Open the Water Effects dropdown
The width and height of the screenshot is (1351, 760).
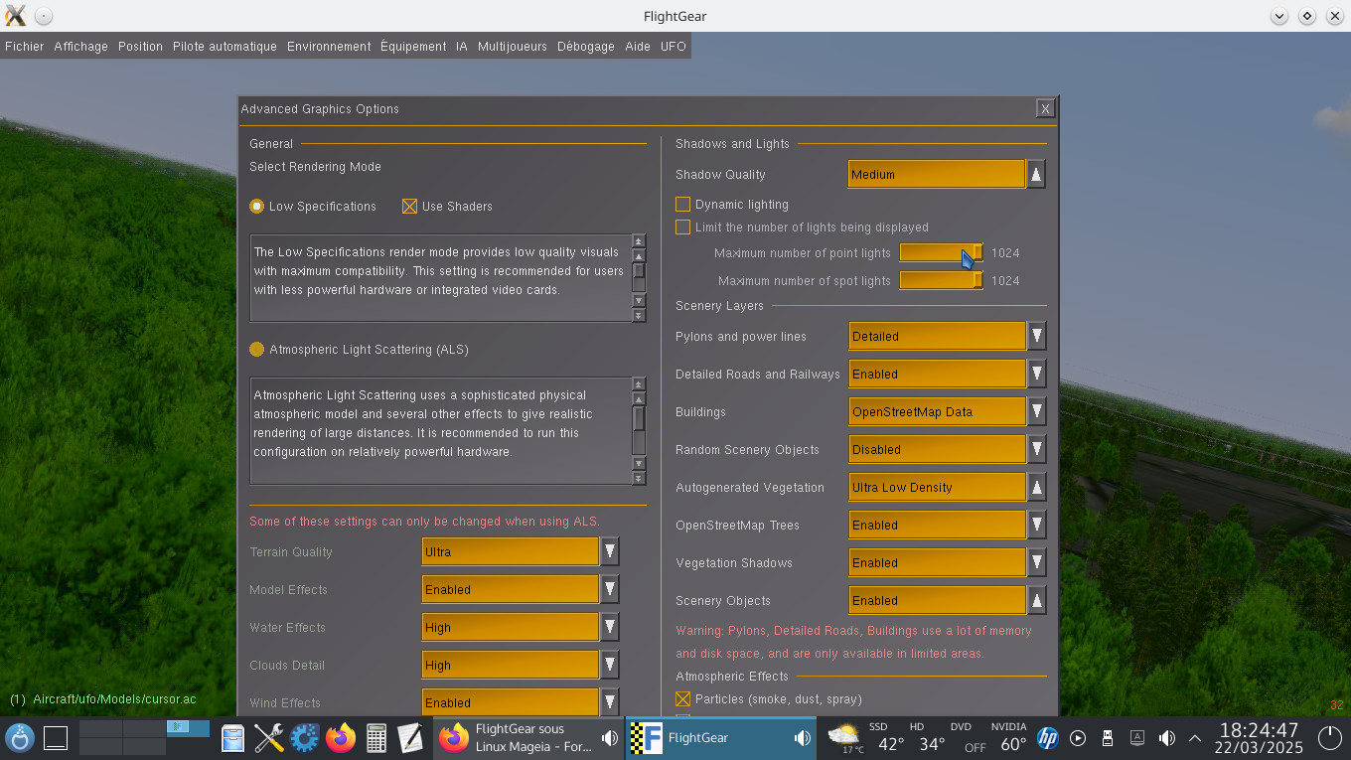(610, 628)
